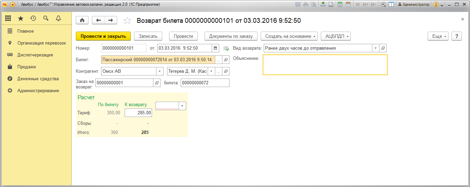Click the Провести и закрыть button
The height and width of the screenshot is (187, 470).
tap(103, 36)
